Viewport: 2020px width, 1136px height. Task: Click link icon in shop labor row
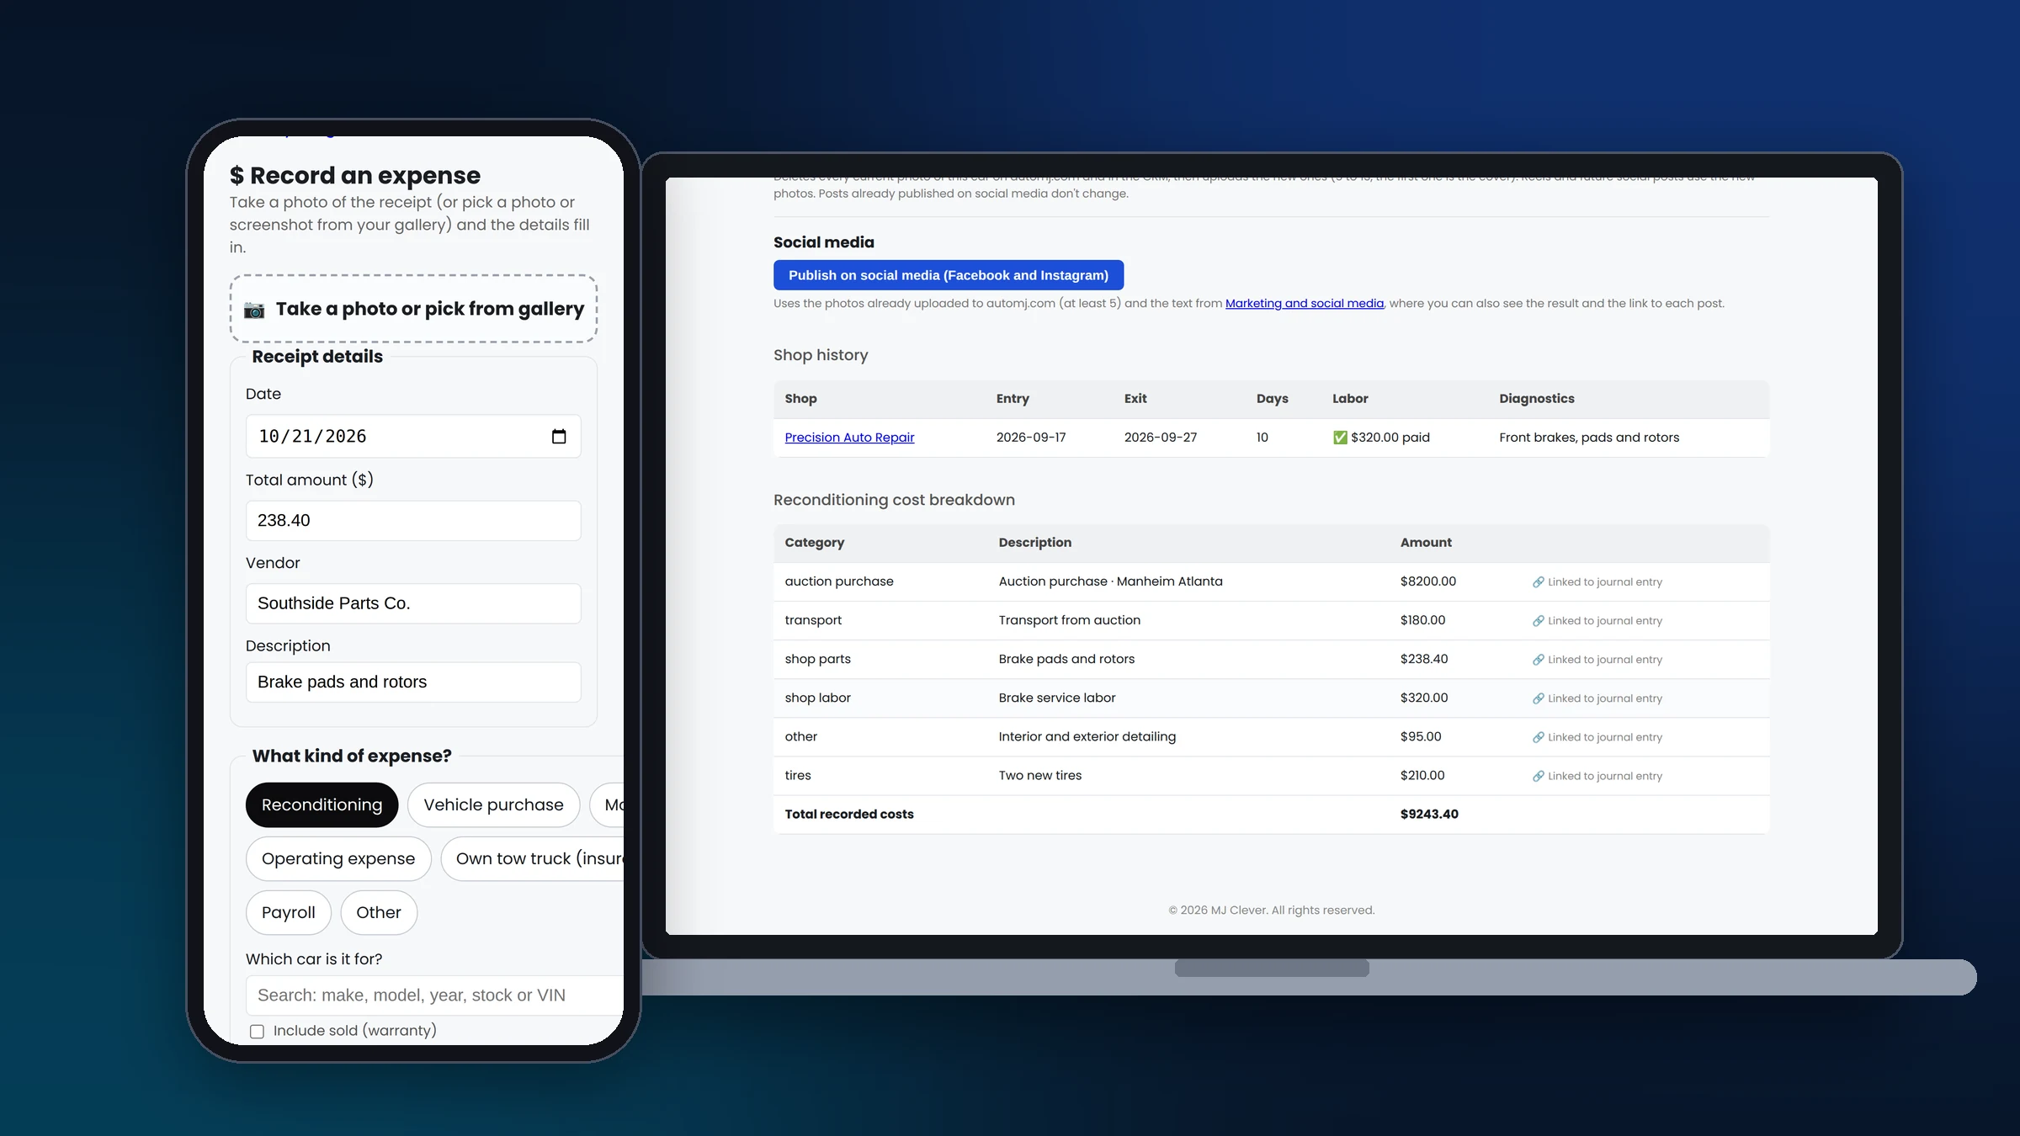click(x=1538, y=698)
